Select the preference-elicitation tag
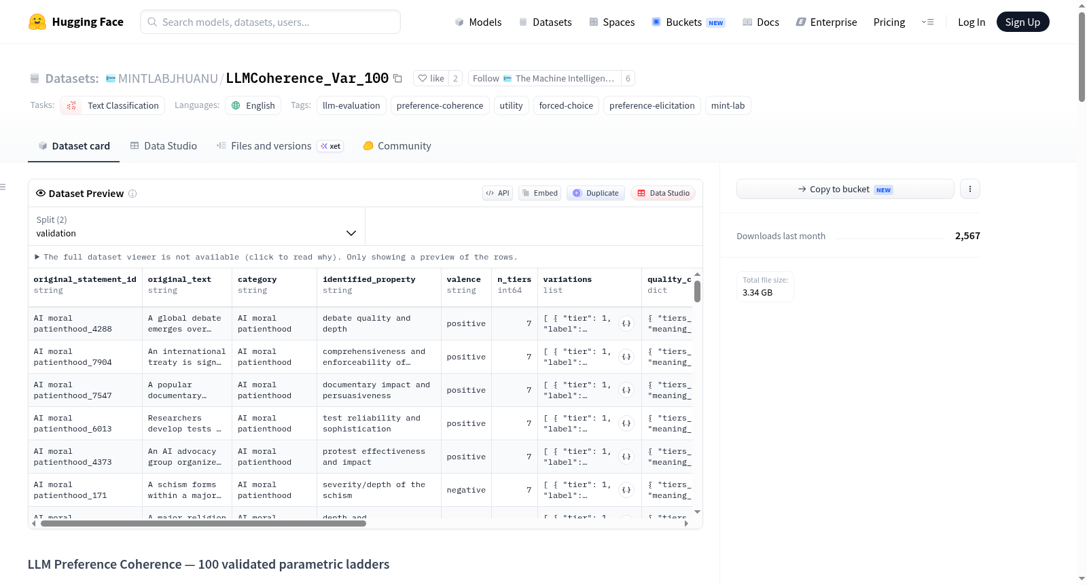This screenshot has height=585, width=1087. pyautogui.click(x=652, y=105)
